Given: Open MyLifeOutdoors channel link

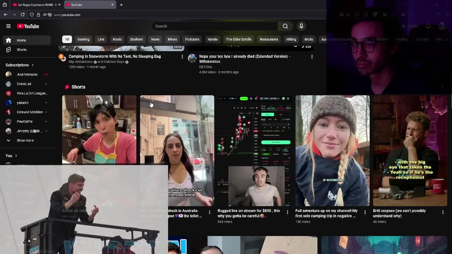Looking at the screenshot, I should point(81,62).
